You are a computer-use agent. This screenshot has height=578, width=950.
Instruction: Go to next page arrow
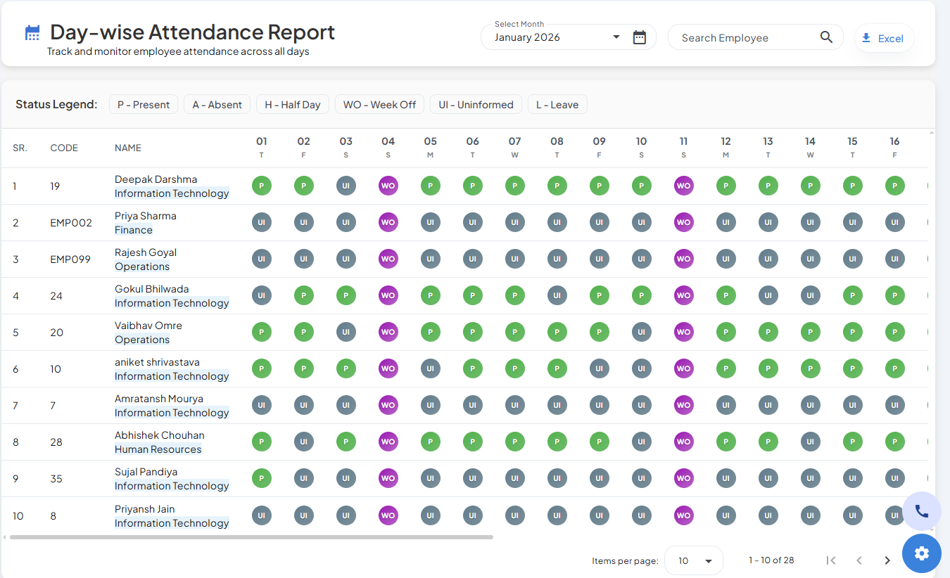click(x=887, y=560)
